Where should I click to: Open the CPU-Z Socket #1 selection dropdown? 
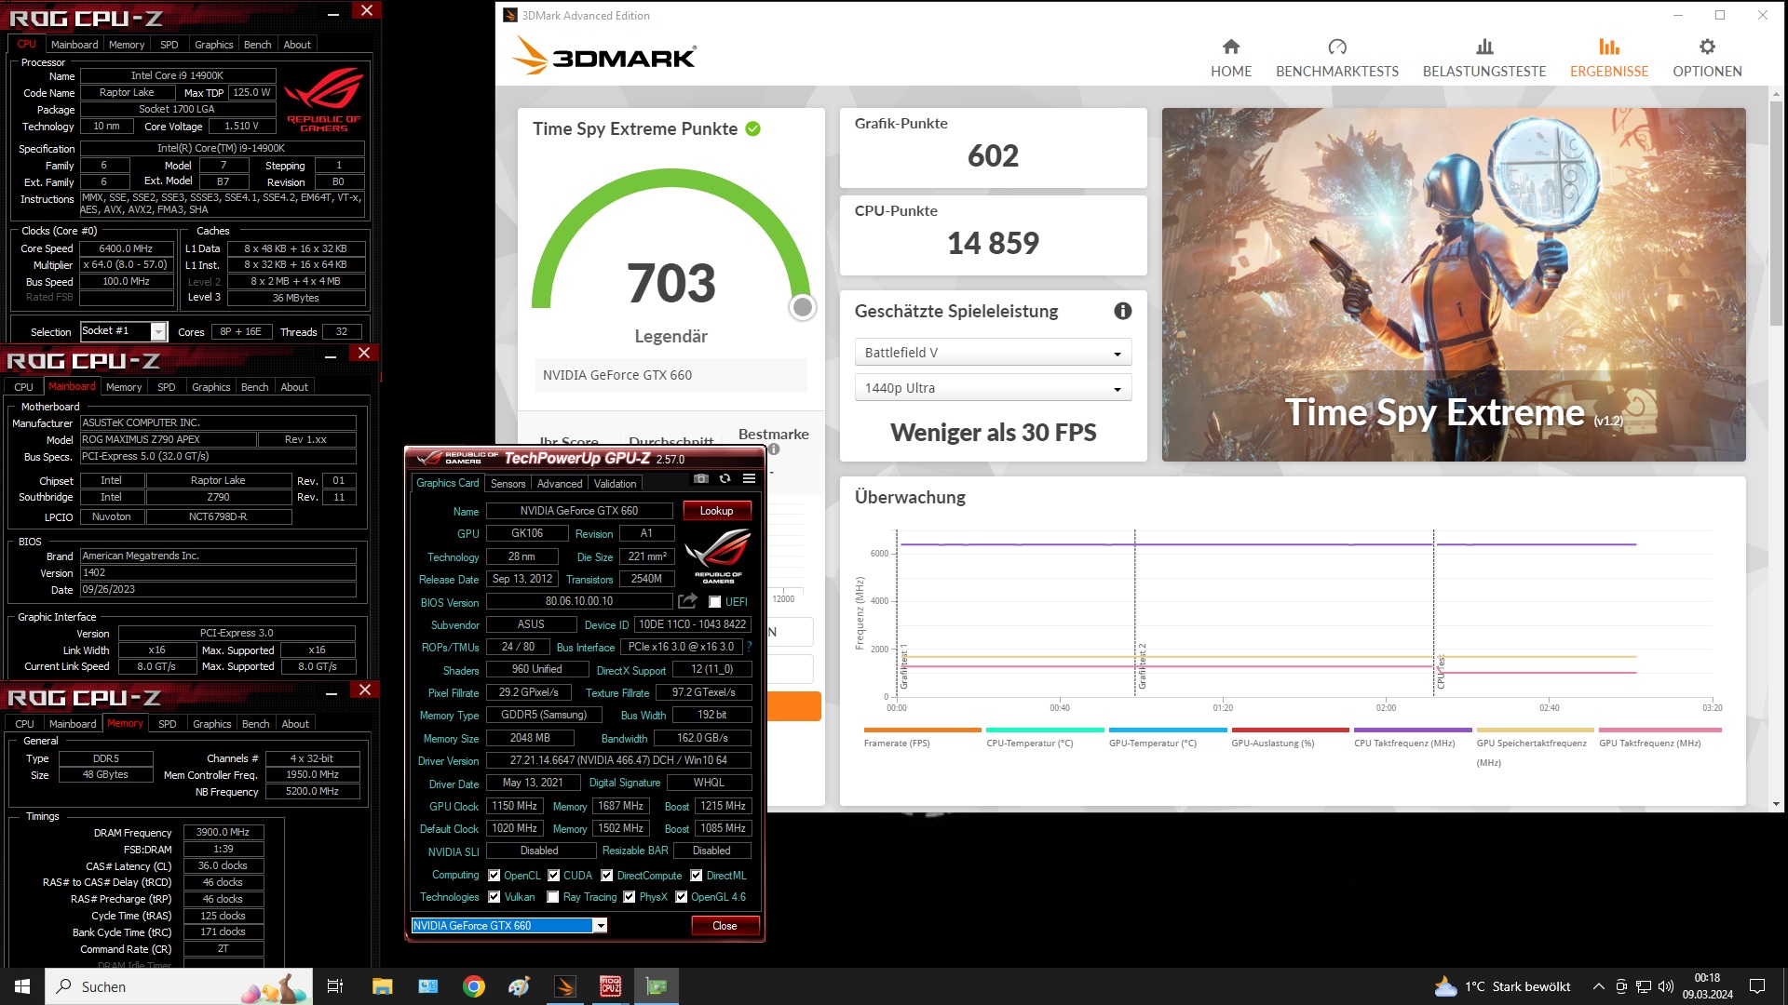[123, 331]
